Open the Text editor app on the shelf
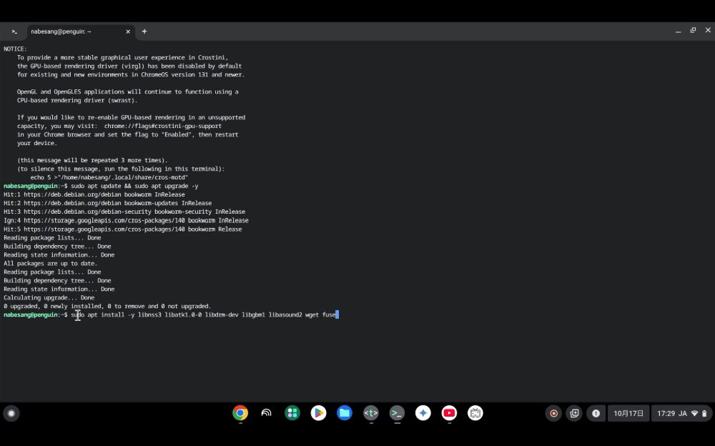Screen dimensions: 715x446 point(370,413)
